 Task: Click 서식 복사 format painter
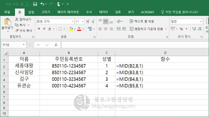pyautogui.click(x=23, y=31)
